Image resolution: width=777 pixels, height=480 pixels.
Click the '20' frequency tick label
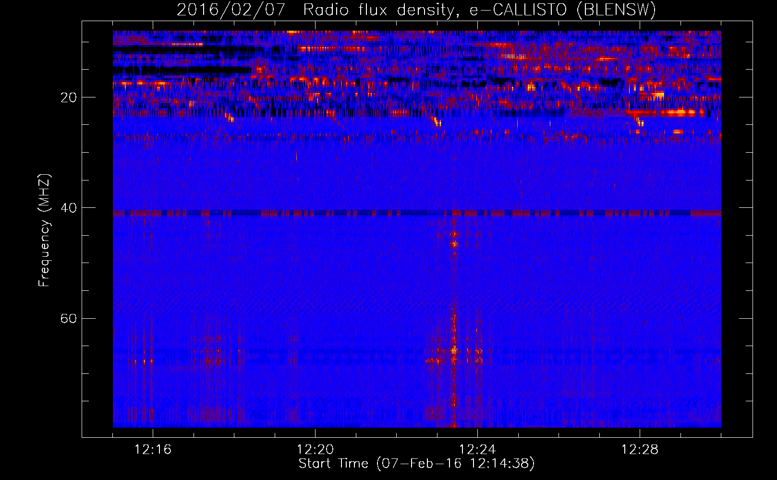tap(69, 97)
